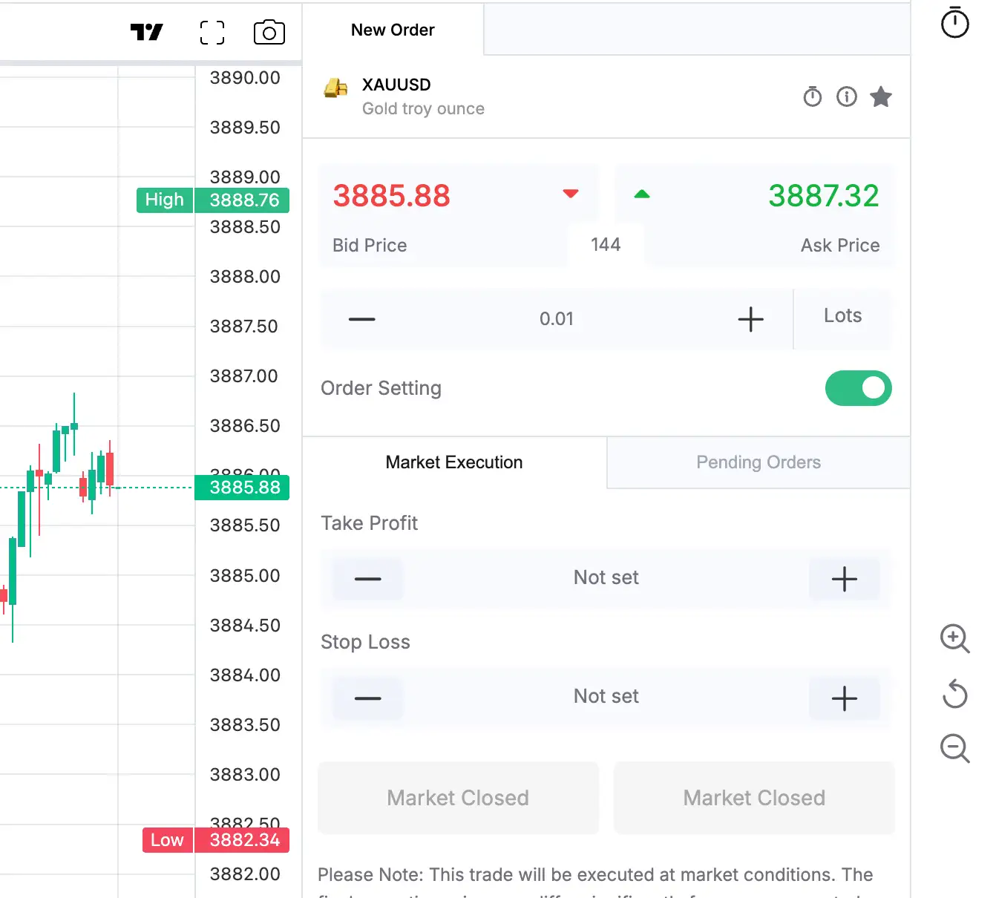The image size is (996, 898).
Task: Open XAUUSD symbol info
Action: [x=847, y=96]
